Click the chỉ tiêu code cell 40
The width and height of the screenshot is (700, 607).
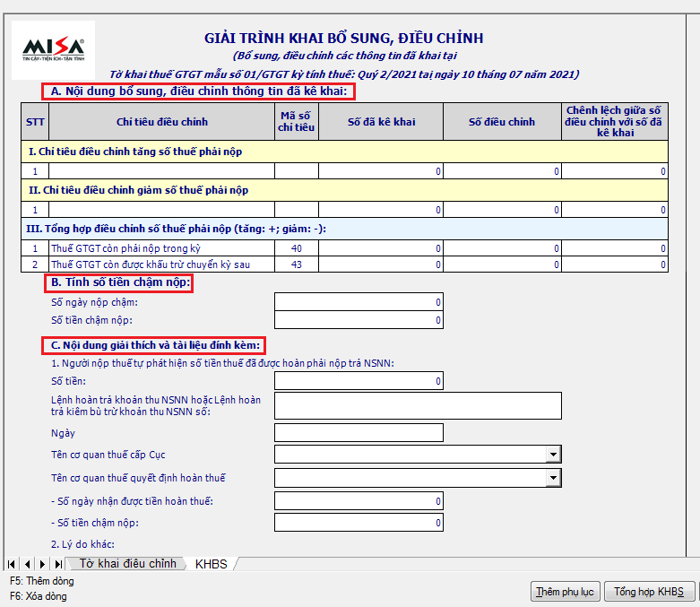pos(297,248)
